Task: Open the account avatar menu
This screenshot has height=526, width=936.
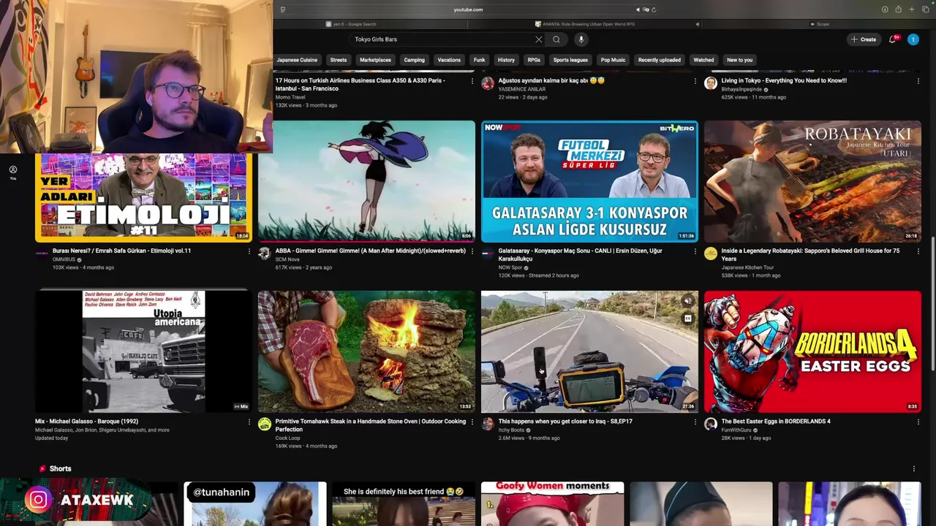Action: pyautogui.click(x=913, y=39)
